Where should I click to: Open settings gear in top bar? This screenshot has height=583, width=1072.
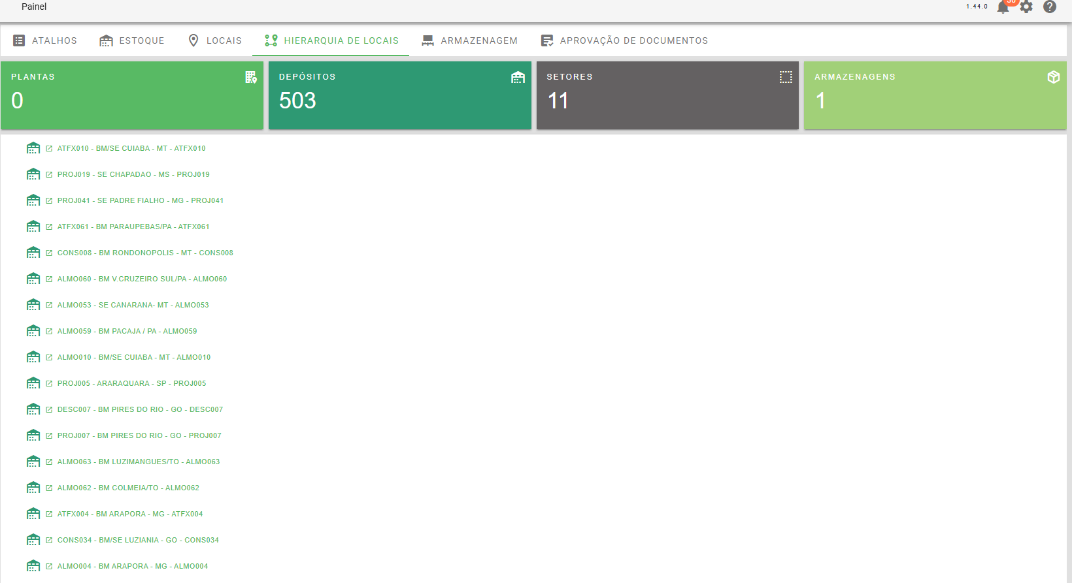click(x=1026, y=7)
